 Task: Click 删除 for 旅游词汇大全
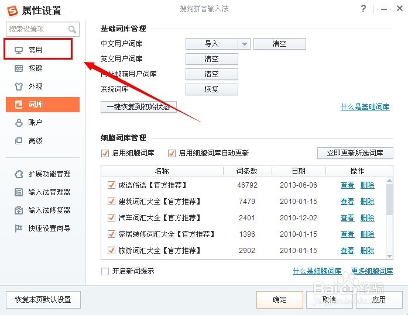pos(367,251)
